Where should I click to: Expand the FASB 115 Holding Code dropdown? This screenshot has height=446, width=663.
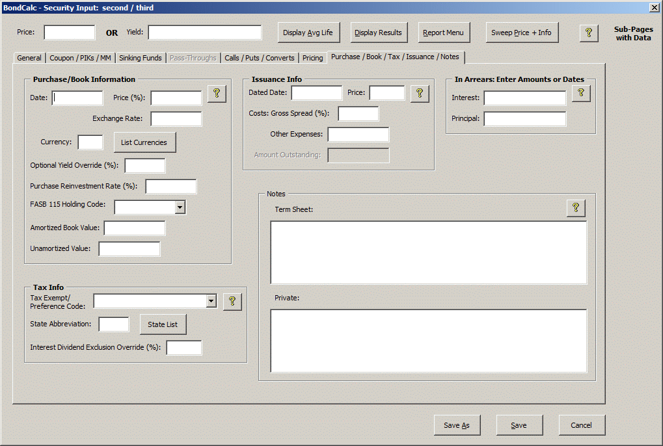(180, 207)
